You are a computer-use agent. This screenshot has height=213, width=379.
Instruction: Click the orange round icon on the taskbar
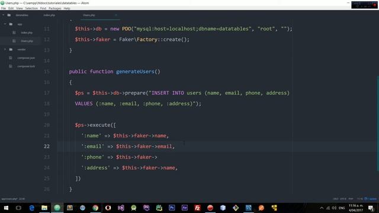pos(261,208)
